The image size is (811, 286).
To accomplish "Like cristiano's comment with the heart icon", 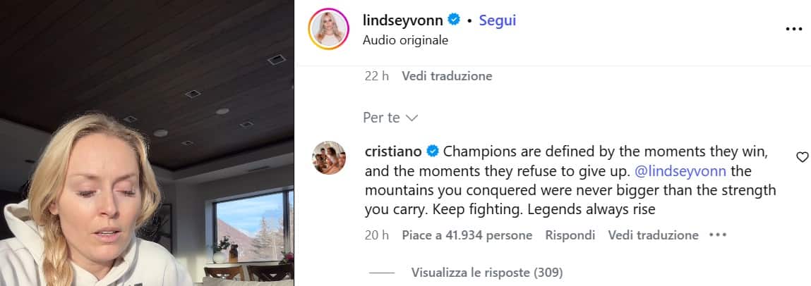I will point(803,157).
